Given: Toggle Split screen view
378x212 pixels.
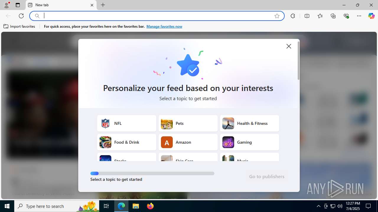Looking at the screenshot, I should [307, 16].
